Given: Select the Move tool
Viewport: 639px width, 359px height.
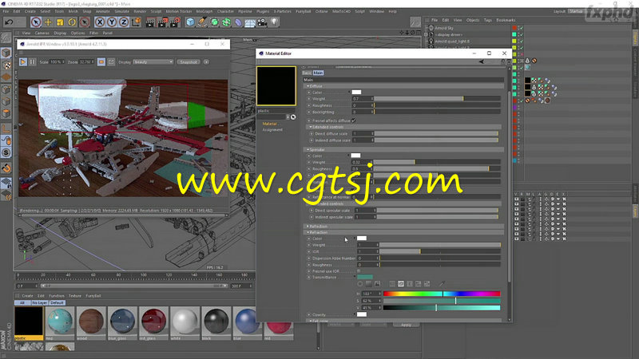Looking at the screenshot, I should (48, 22).
